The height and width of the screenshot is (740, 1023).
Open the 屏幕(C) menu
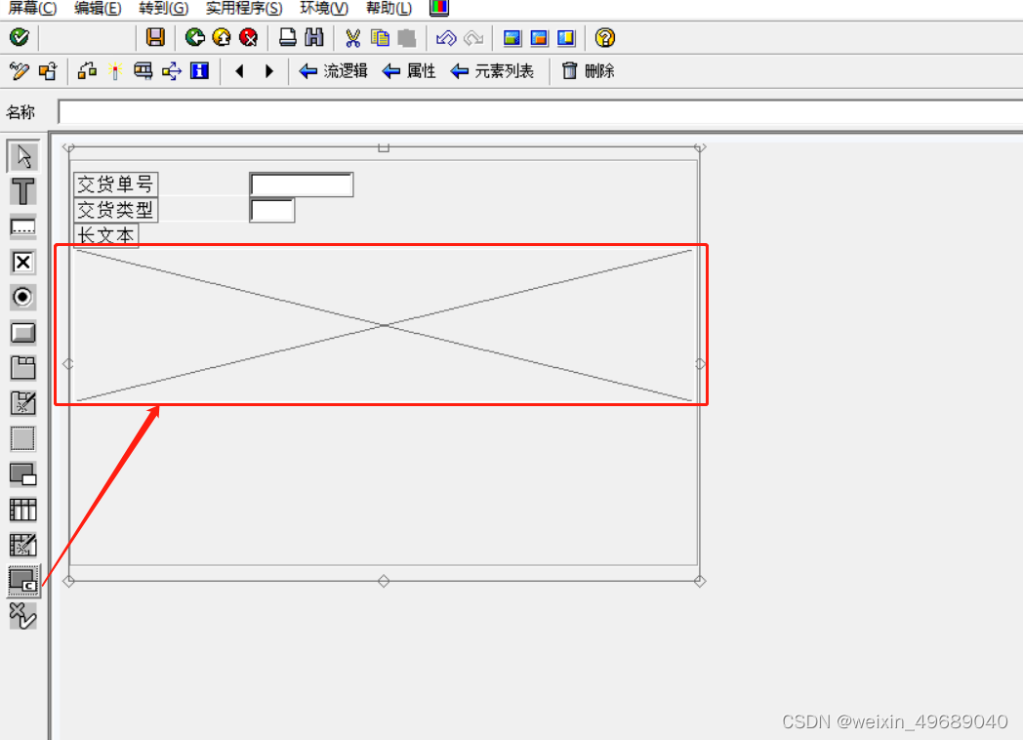point(32,8)
